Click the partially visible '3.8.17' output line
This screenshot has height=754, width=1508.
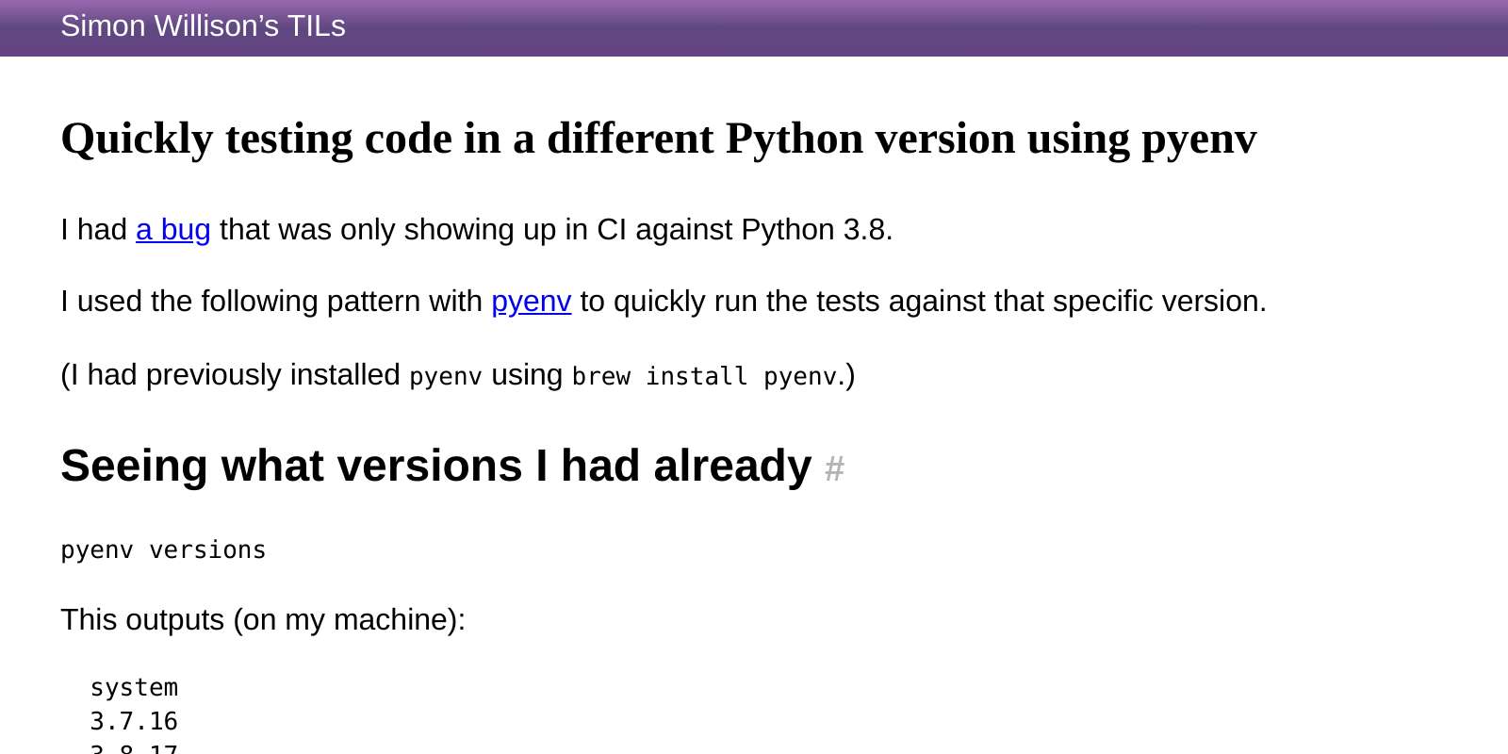pos(134,748)
